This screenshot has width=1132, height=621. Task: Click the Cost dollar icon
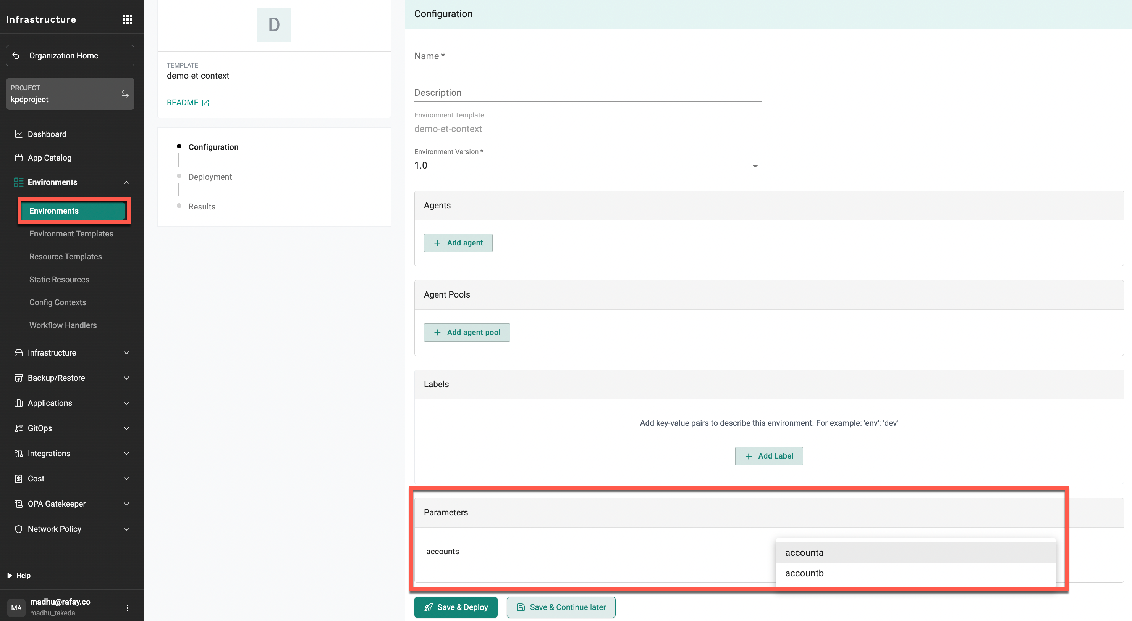pos(18,479)
